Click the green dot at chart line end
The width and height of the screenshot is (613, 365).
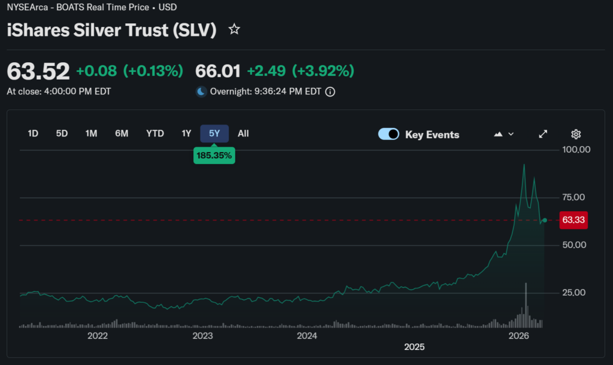pos(544,220)
